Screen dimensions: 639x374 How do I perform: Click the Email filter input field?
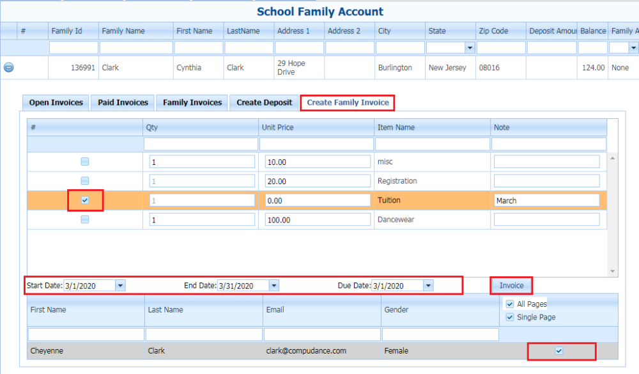321,334
